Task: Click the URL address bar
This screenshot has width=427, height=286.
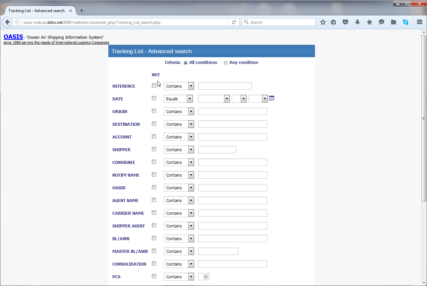Action: [x=125, y=22]
